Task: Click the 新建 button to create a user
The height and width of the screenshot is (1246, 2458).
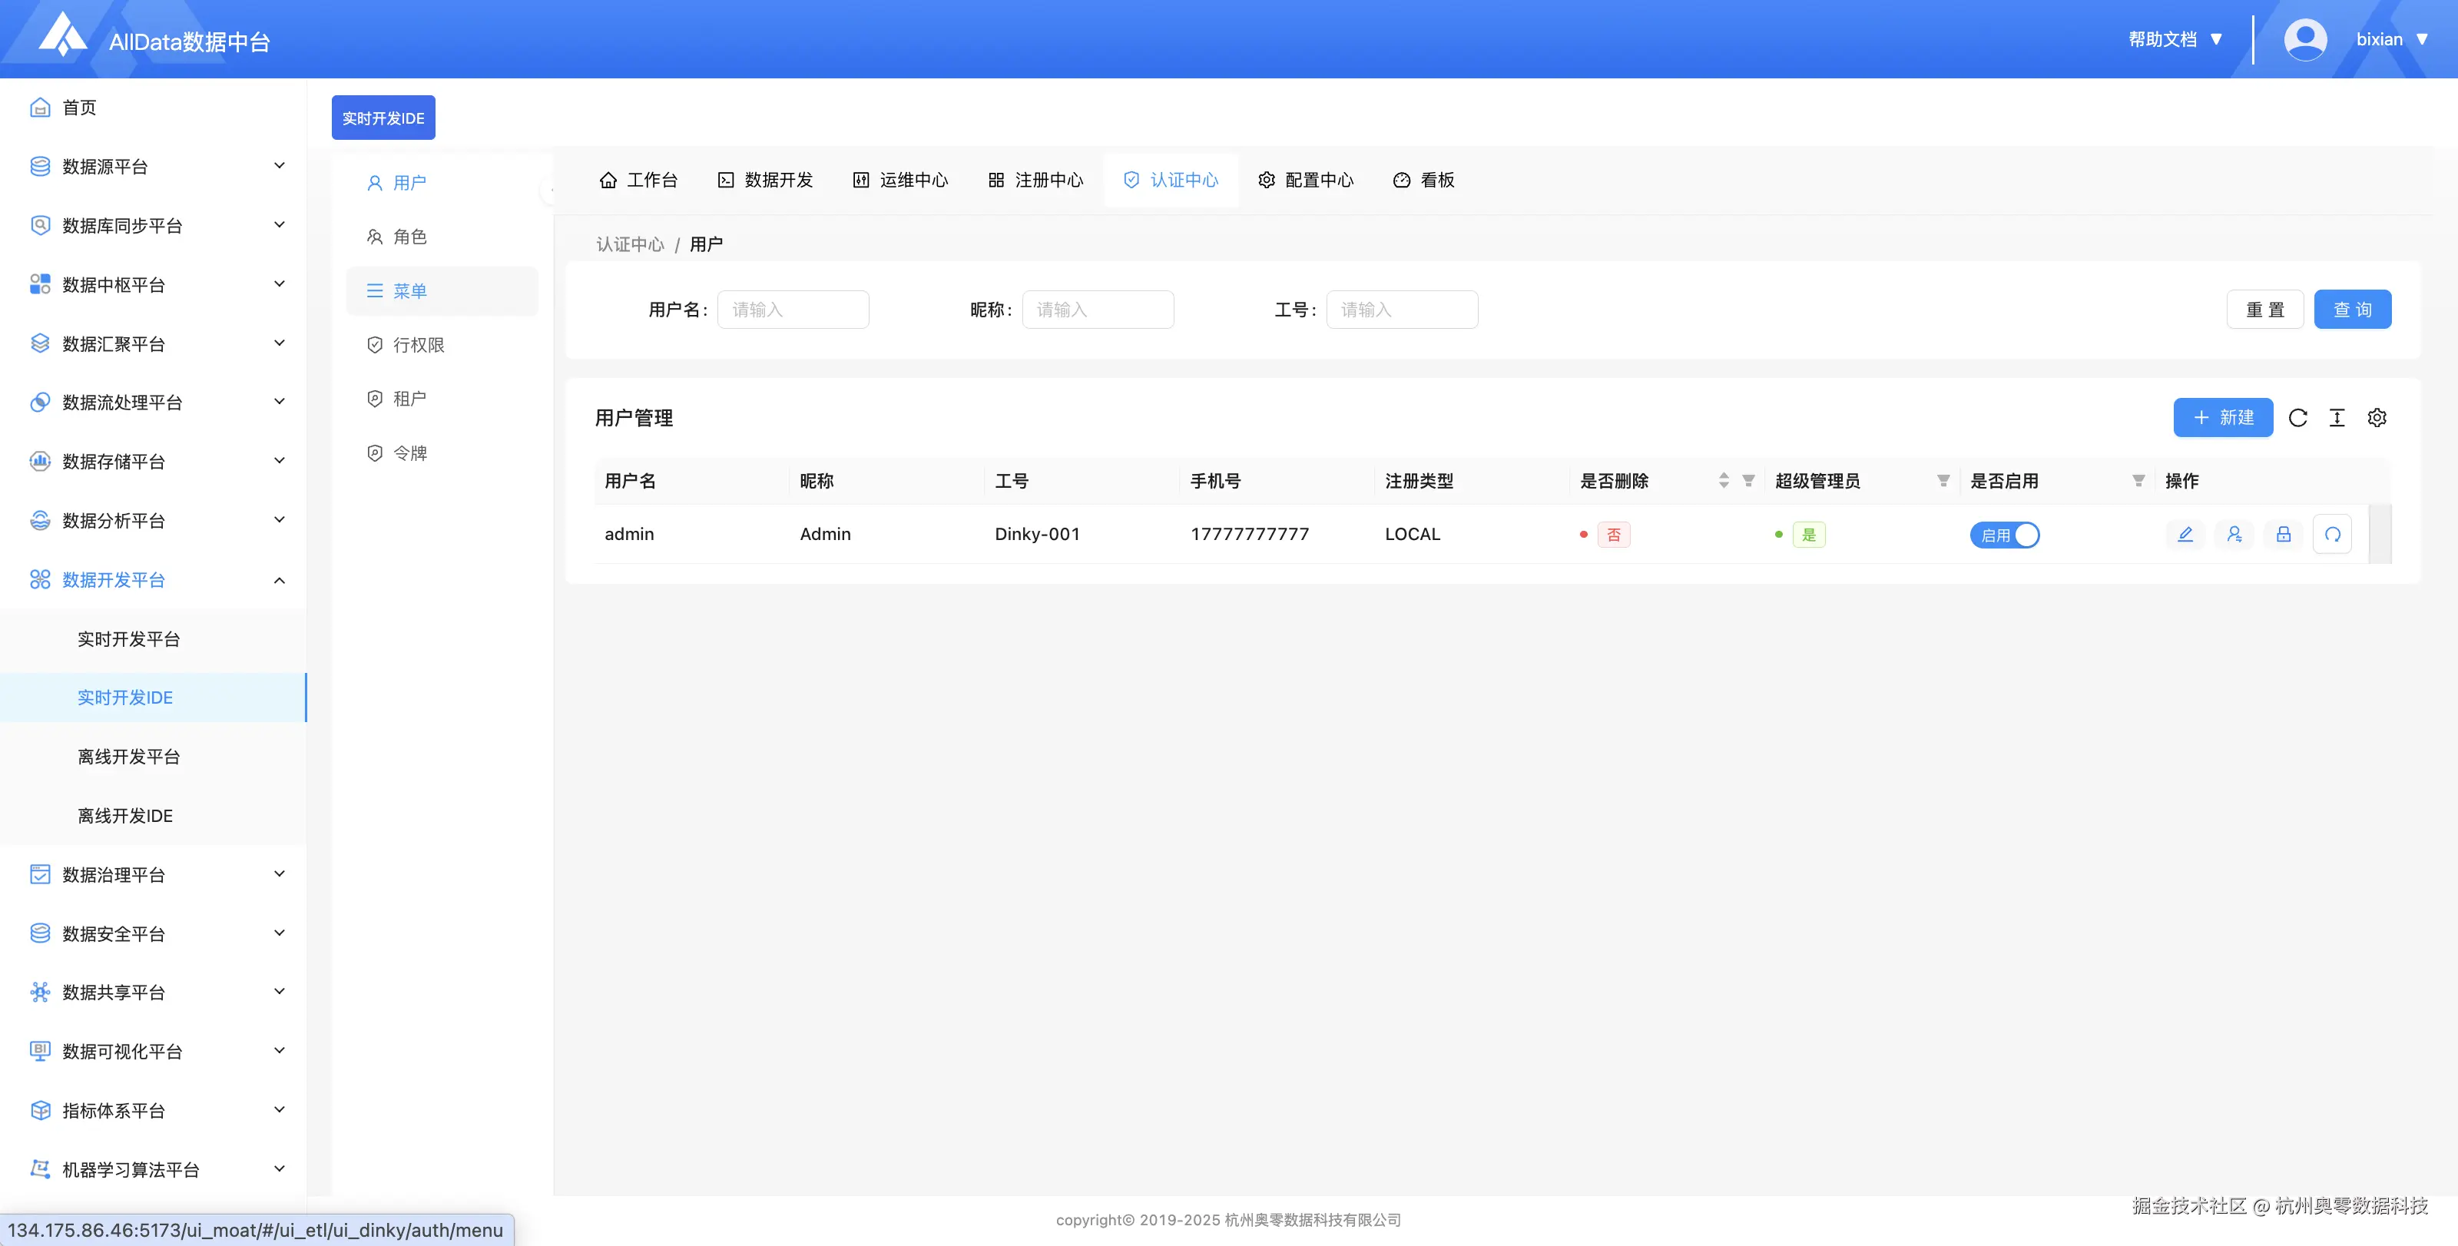Action: (2223, 418)
